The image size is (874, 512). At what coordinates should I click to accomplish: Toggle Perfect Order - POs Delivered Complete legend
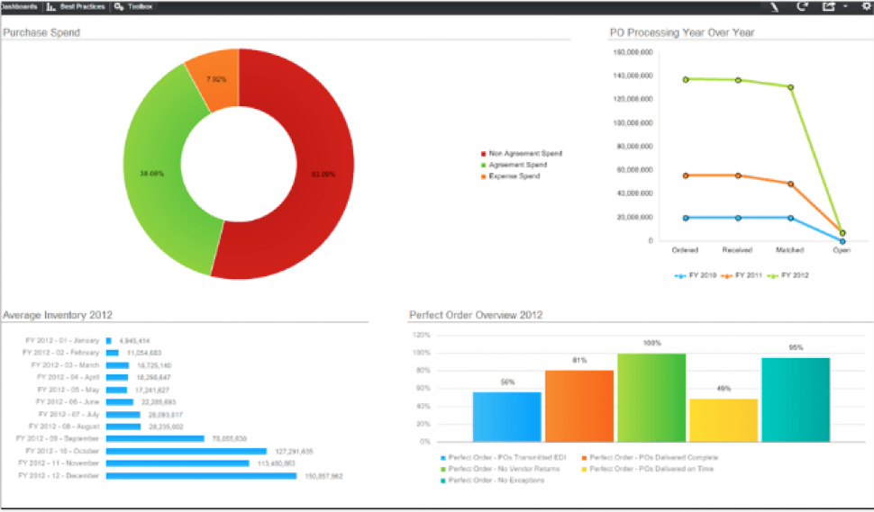[x=650, y=457]
